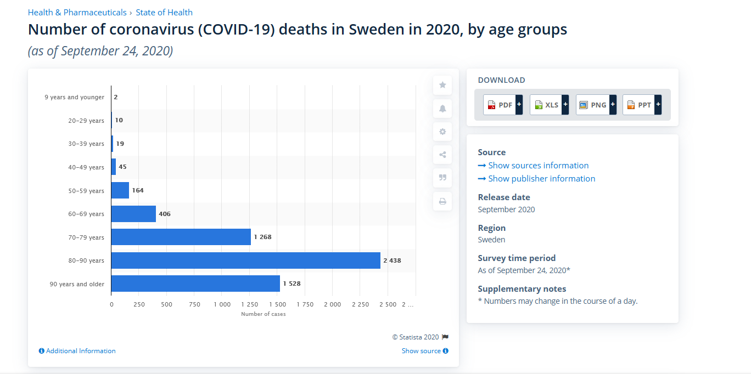751x374 pixels.
Task: Expand PDF download plus sign
Action: click(x=519, y=105)
